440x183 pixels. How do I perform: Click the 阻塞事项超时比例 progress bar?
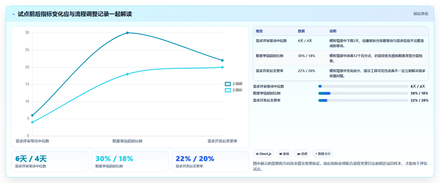363,93
